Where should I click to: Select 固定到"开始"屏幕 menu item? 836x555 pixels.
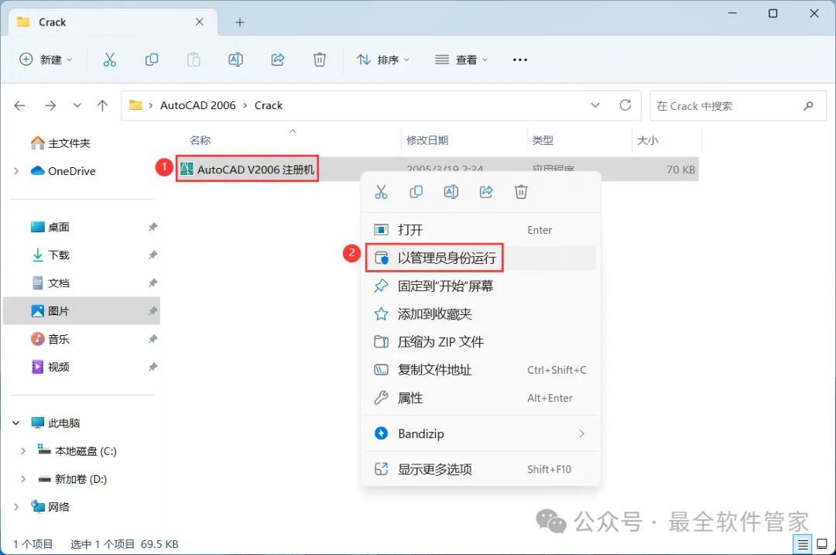coord(481,286)
